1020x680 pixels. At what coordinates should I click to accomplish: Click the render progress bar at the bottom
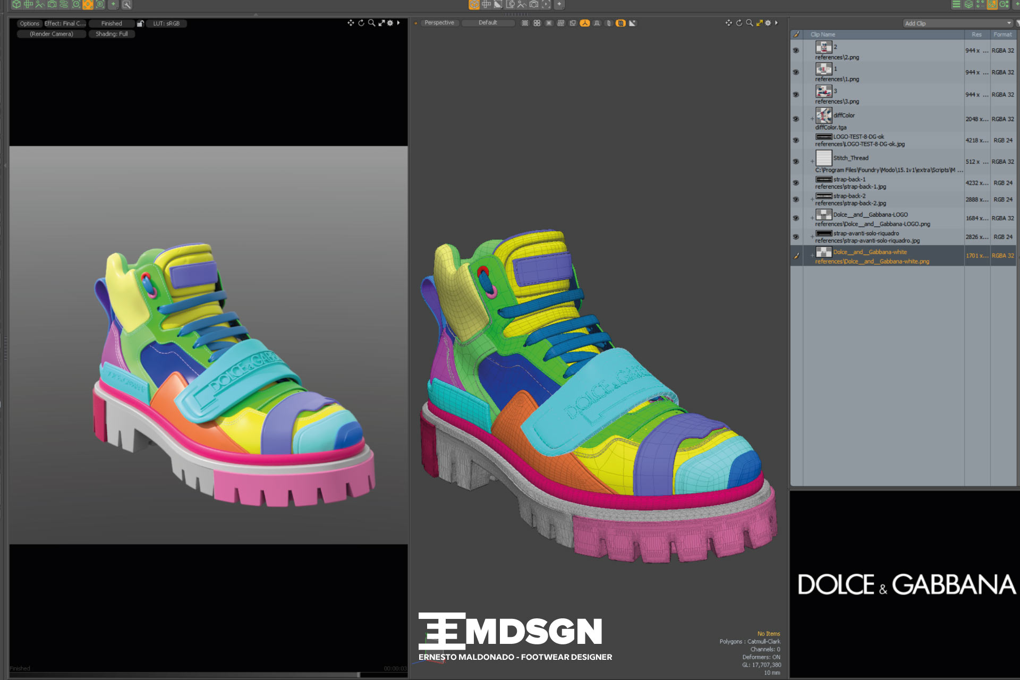tap(208, 675)
